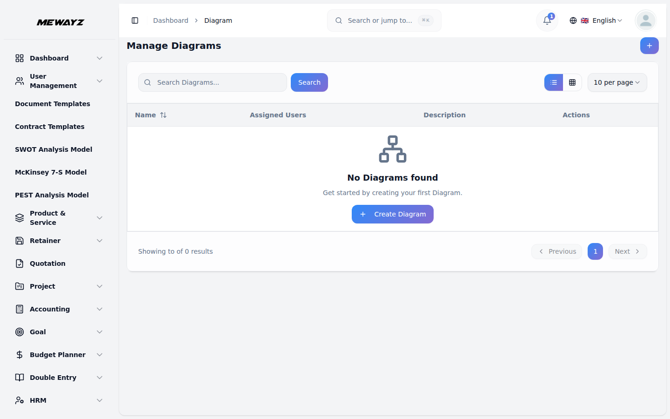Image resolution: width=670 pixels, height=419 pixels.
Task: Click the search magnifier in the top bar
Action: 338,20
